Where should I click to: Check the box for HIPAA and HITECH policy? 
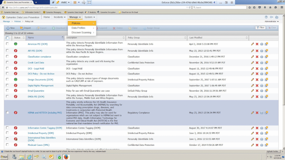pyautogui.click(x=7, y=112)
